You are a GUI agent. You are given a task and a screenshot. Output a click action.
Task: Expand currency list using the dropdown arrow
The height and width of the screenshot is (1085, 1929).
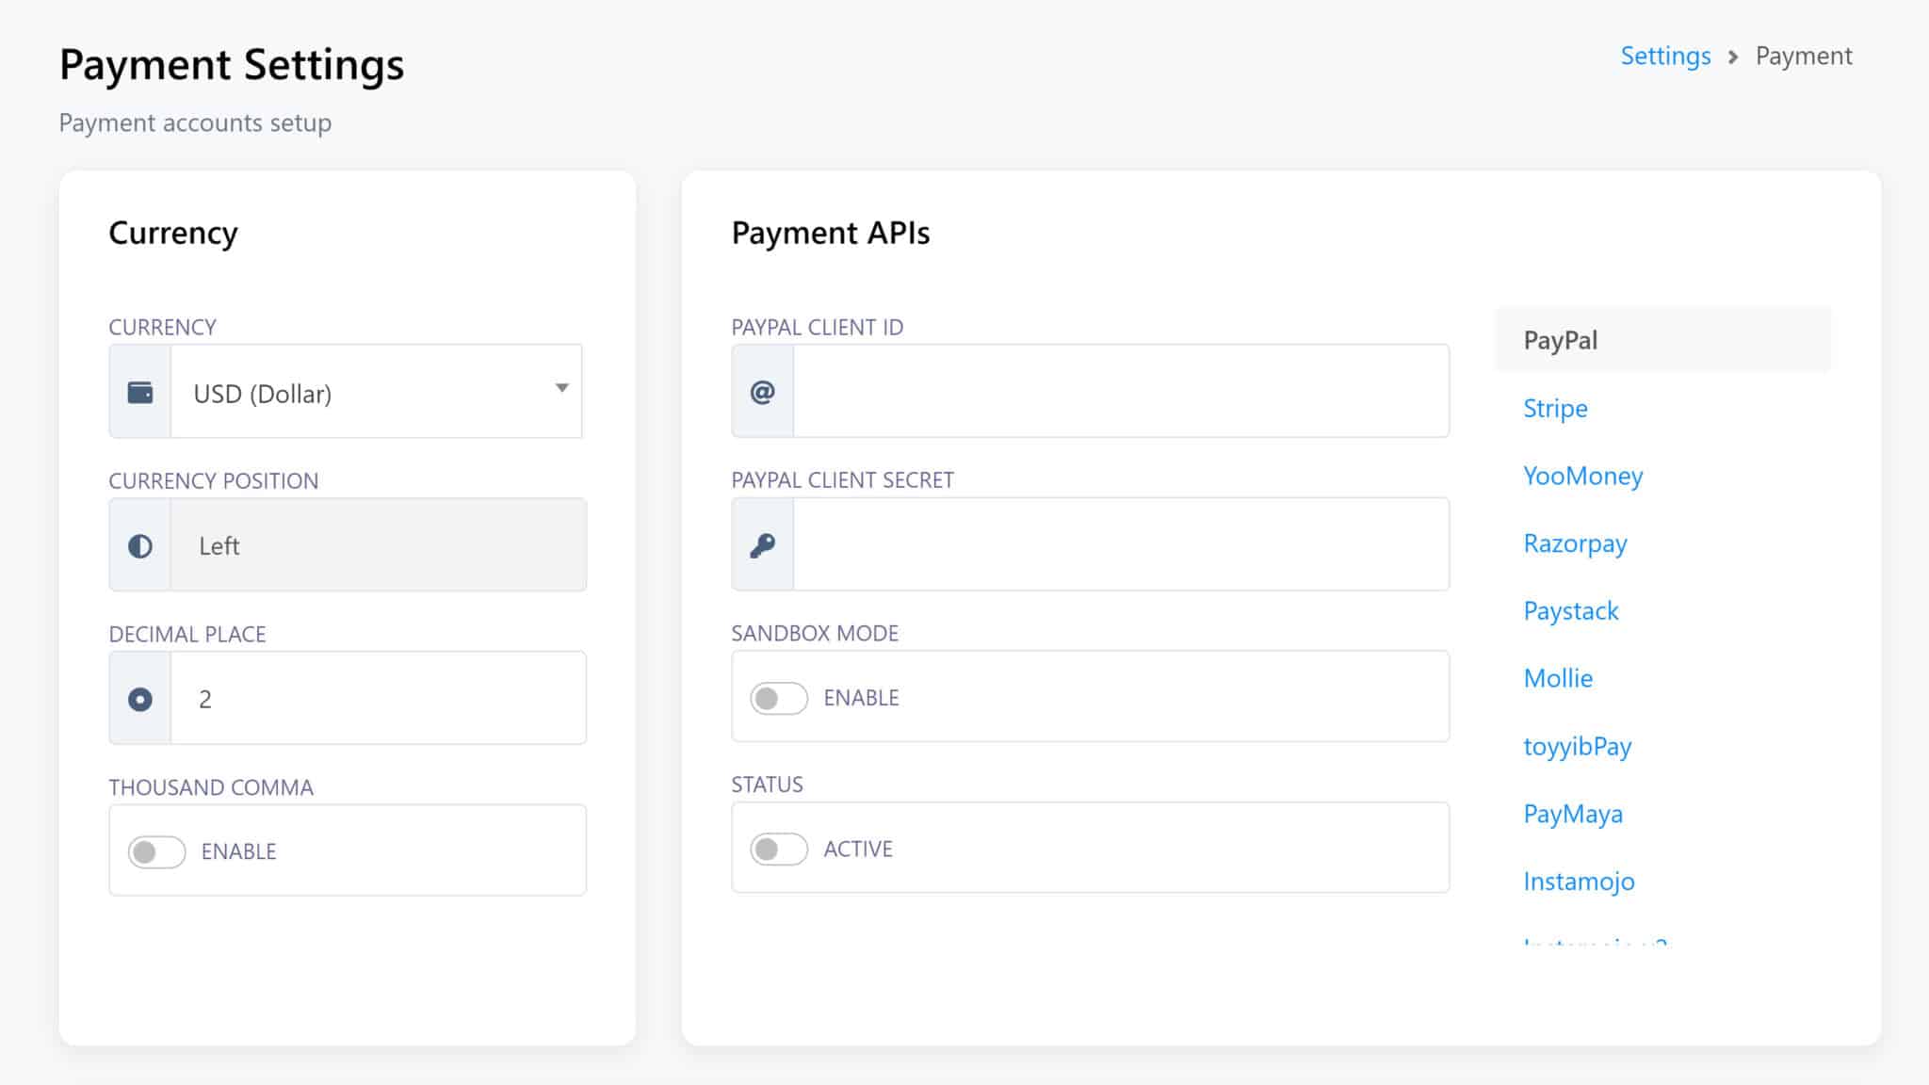point(561,388)
